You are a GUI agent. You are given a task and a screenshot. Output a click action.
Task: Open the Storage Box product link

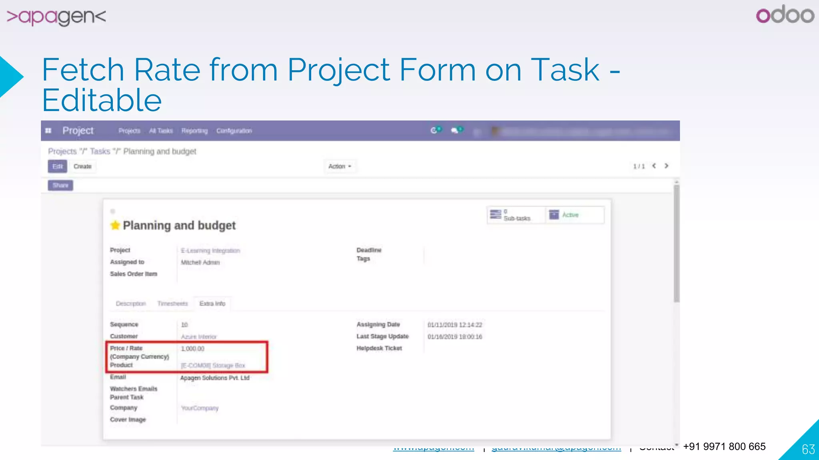pyautogui.click(x=213, y=366)
